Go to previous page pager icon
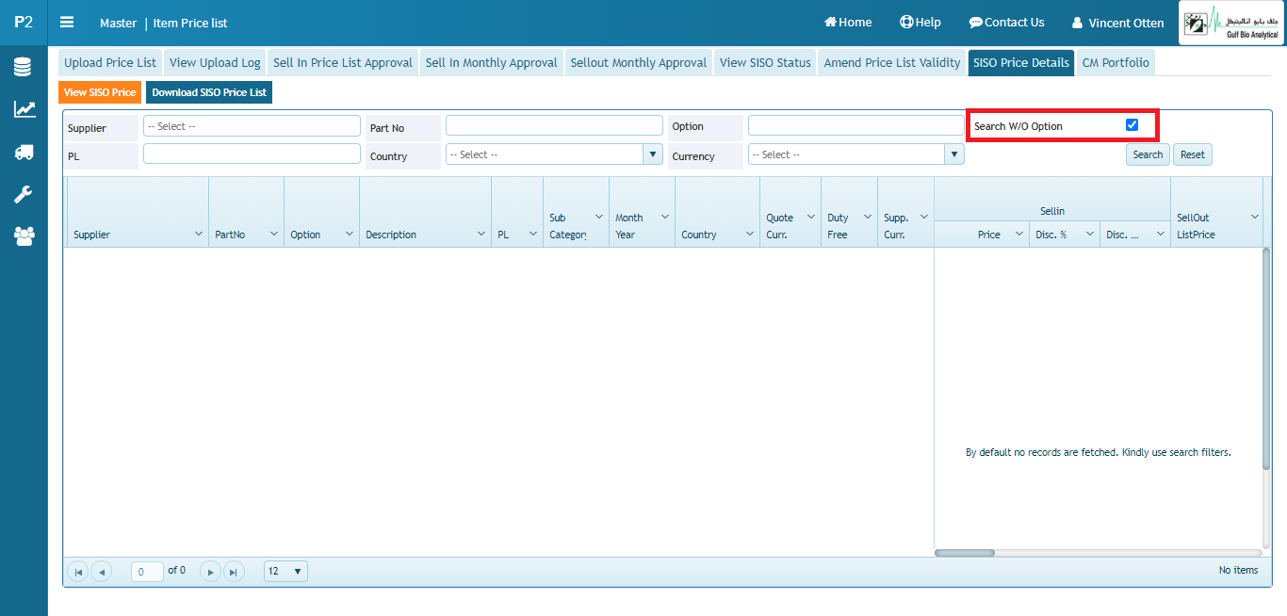Image resolution: width=1287 pixels, height=616 pixels. [101, 571]
